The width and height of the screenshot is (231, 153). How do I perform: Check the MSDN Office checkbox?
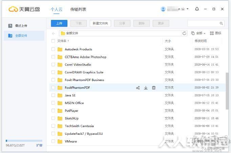[53, 103]
